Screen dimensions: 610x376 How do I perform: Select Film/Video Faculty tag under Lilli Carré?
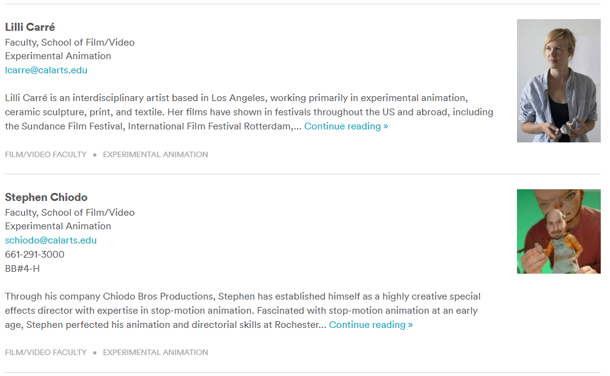[x=46, y=155]
